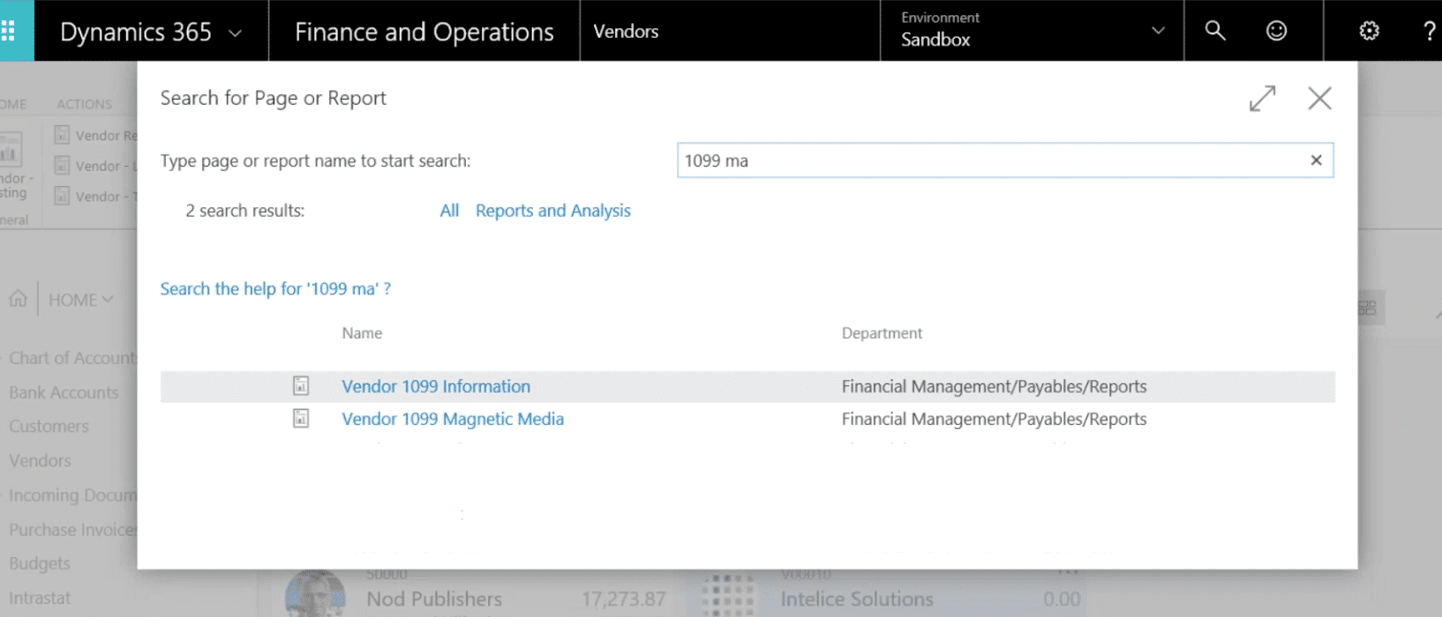This screenshot has height=617, width=1442.
Task: Open the help question mark icon
Action: (1430, 32)
